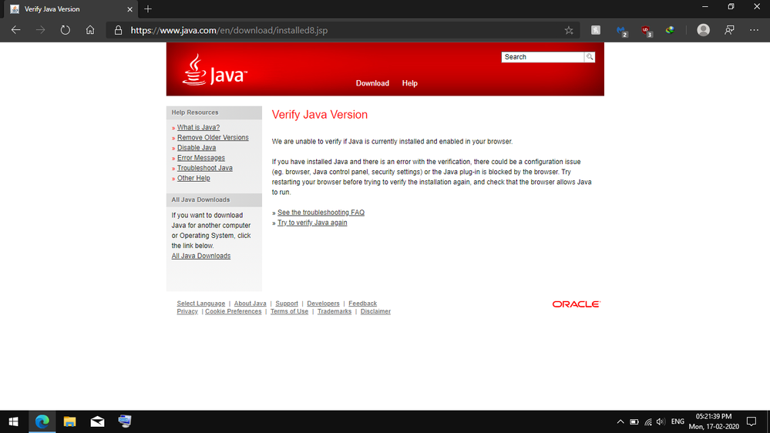Close the Verify Java Version tab
770x433 pixels.
pos(129,9)
